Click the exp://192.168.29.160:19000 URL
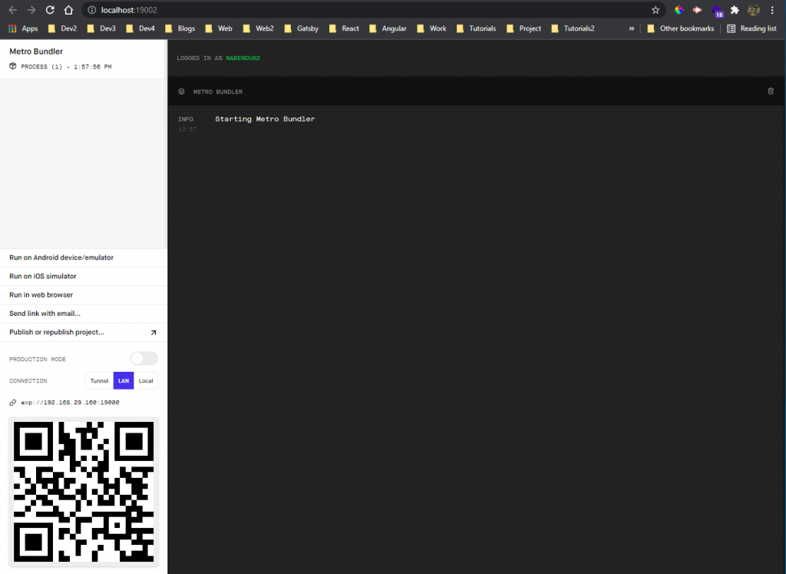 70,403
